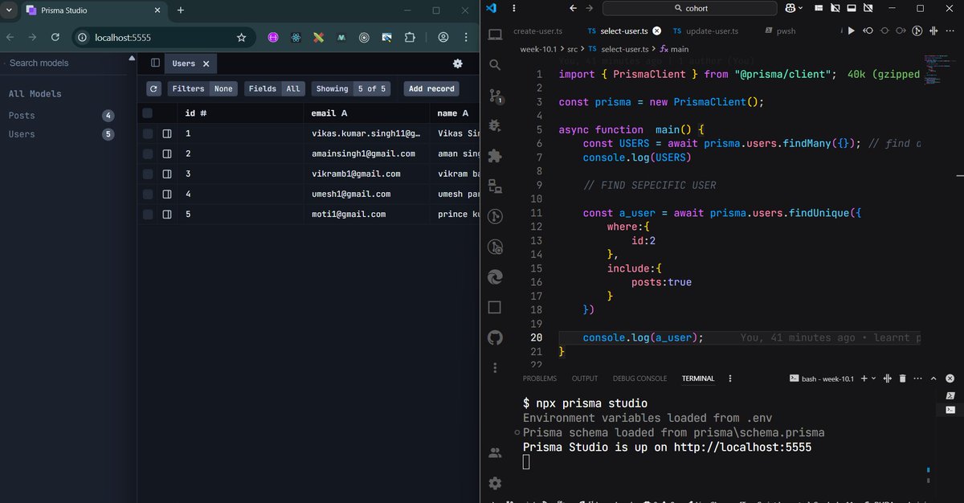
Task: Open Source Control view in VS Code
Action: (x=495, y=96)
